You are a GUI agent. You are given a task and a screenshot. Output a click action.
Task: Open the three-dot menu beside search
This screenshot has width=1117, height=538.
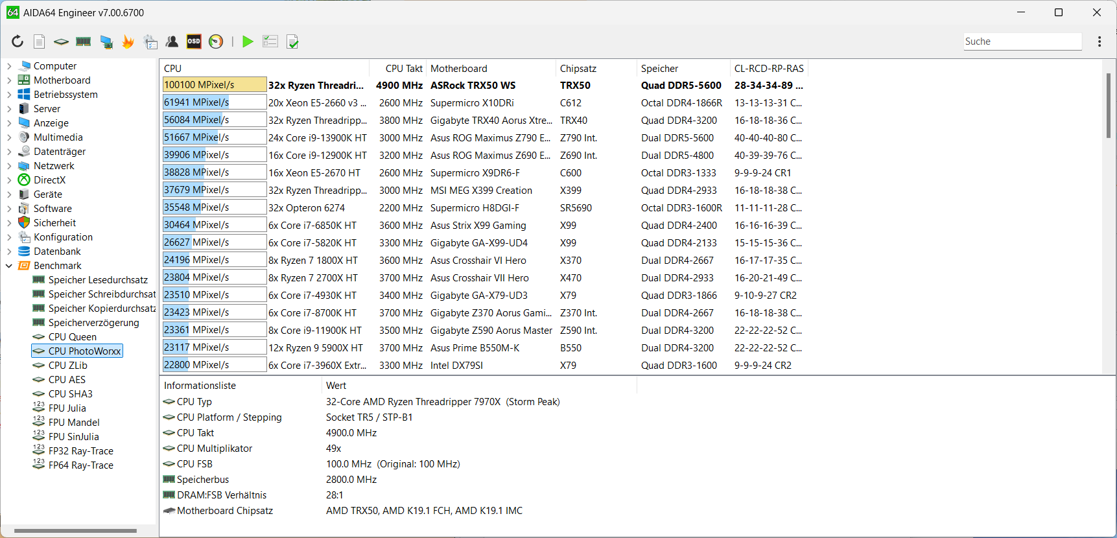point(1099,41)
